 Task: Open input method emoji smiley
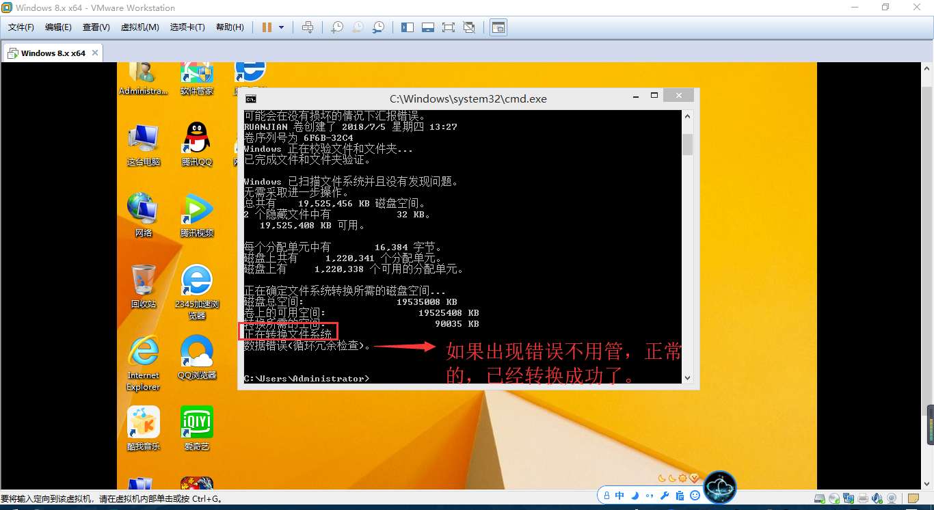pyautogui.click(x=695, y=495)
